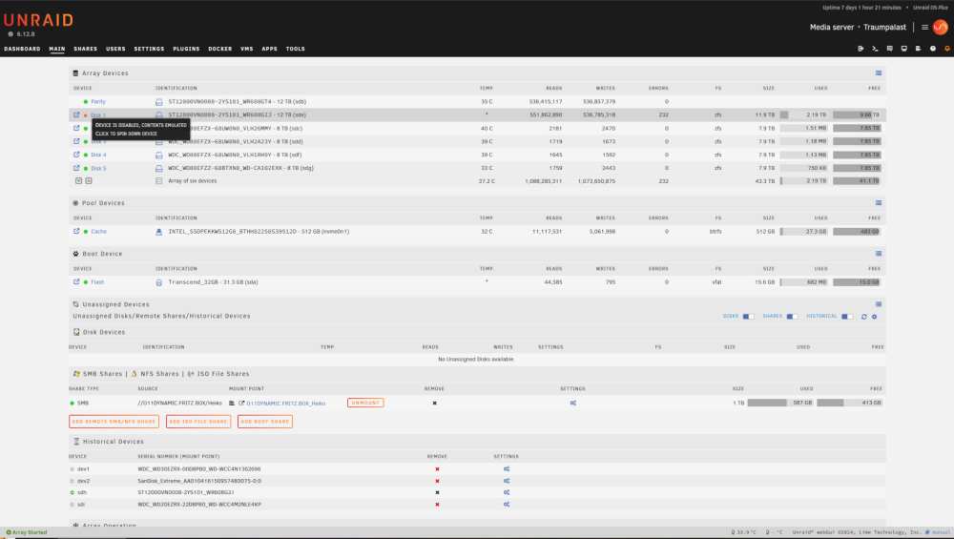The height and width of the screenshot is (539, 954).
Task: Click Add Remote SMB/NFS Share button
Action: [114, 422]
